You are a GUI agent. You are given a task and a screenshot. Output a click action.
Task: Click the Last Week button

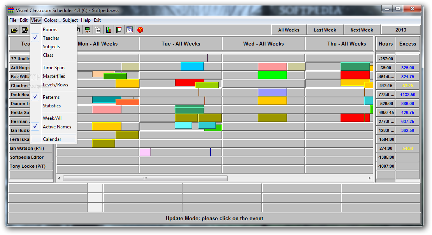325,30
